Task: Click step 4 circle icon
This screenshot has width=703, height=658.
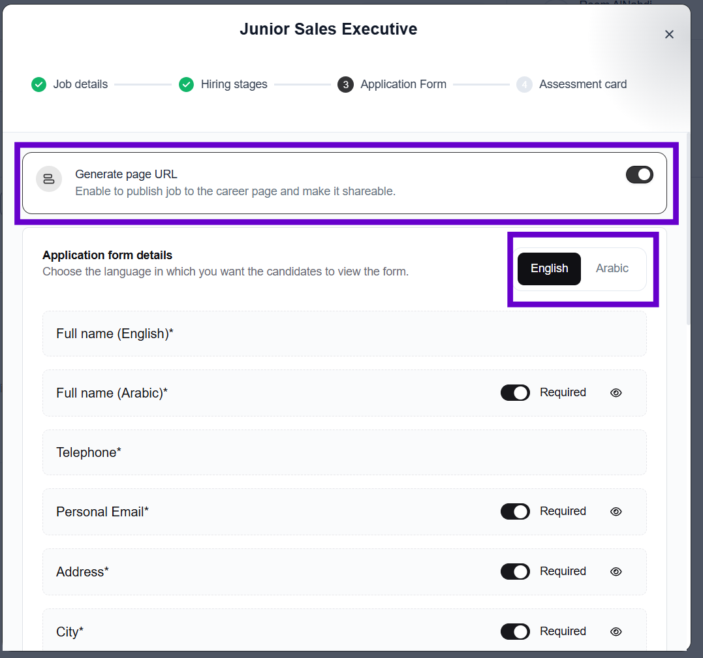Action: point(524,84)
